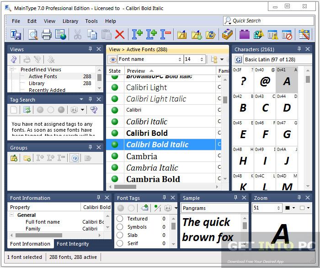Open the Pangrams sample dropdown
This screenshot has width=320, height=268.
214,208
